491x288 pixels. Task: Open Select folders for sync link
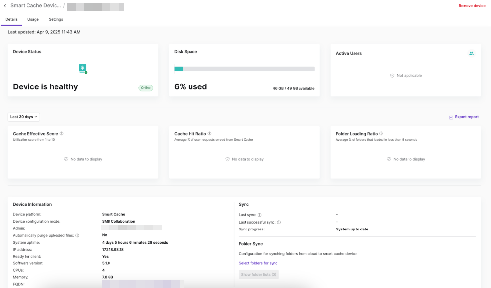(x=258, y=263)
